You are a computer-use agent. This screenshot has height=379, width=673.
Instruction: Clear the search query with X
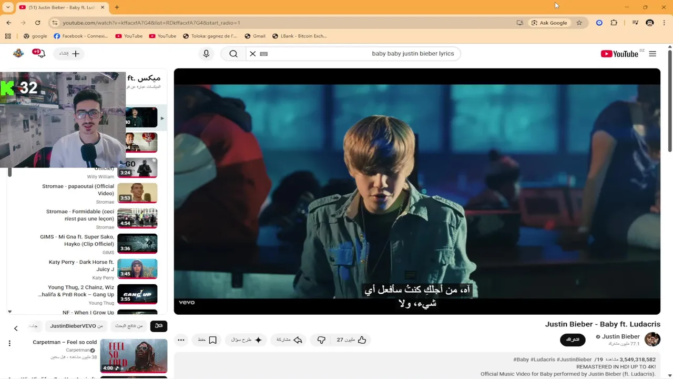click(x=253, y=54)
